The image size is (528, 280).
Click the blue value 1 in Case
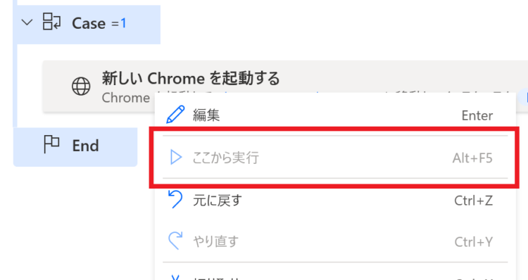pyautogui.click(x=124, y=23)
